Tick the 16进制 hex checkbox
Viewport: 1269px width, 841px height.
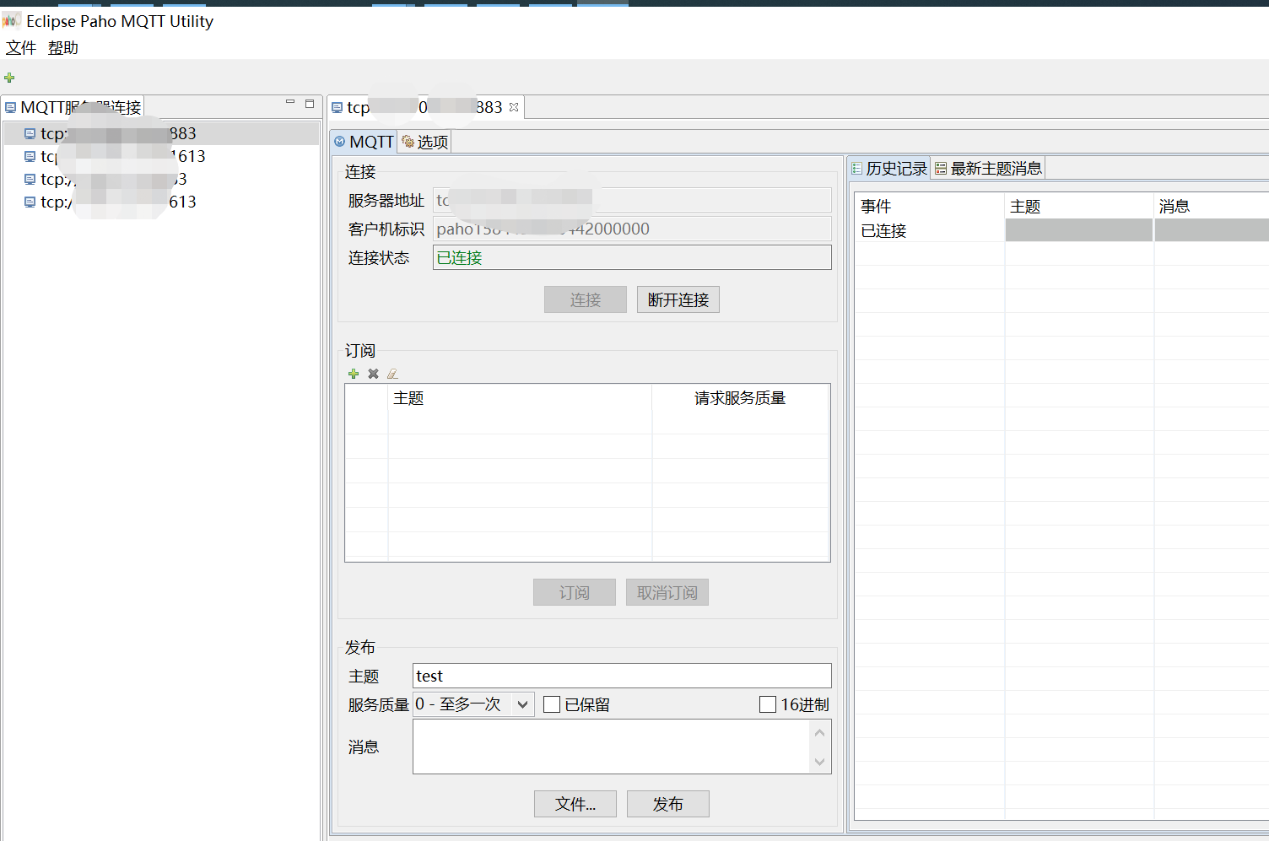click(768, 704)
